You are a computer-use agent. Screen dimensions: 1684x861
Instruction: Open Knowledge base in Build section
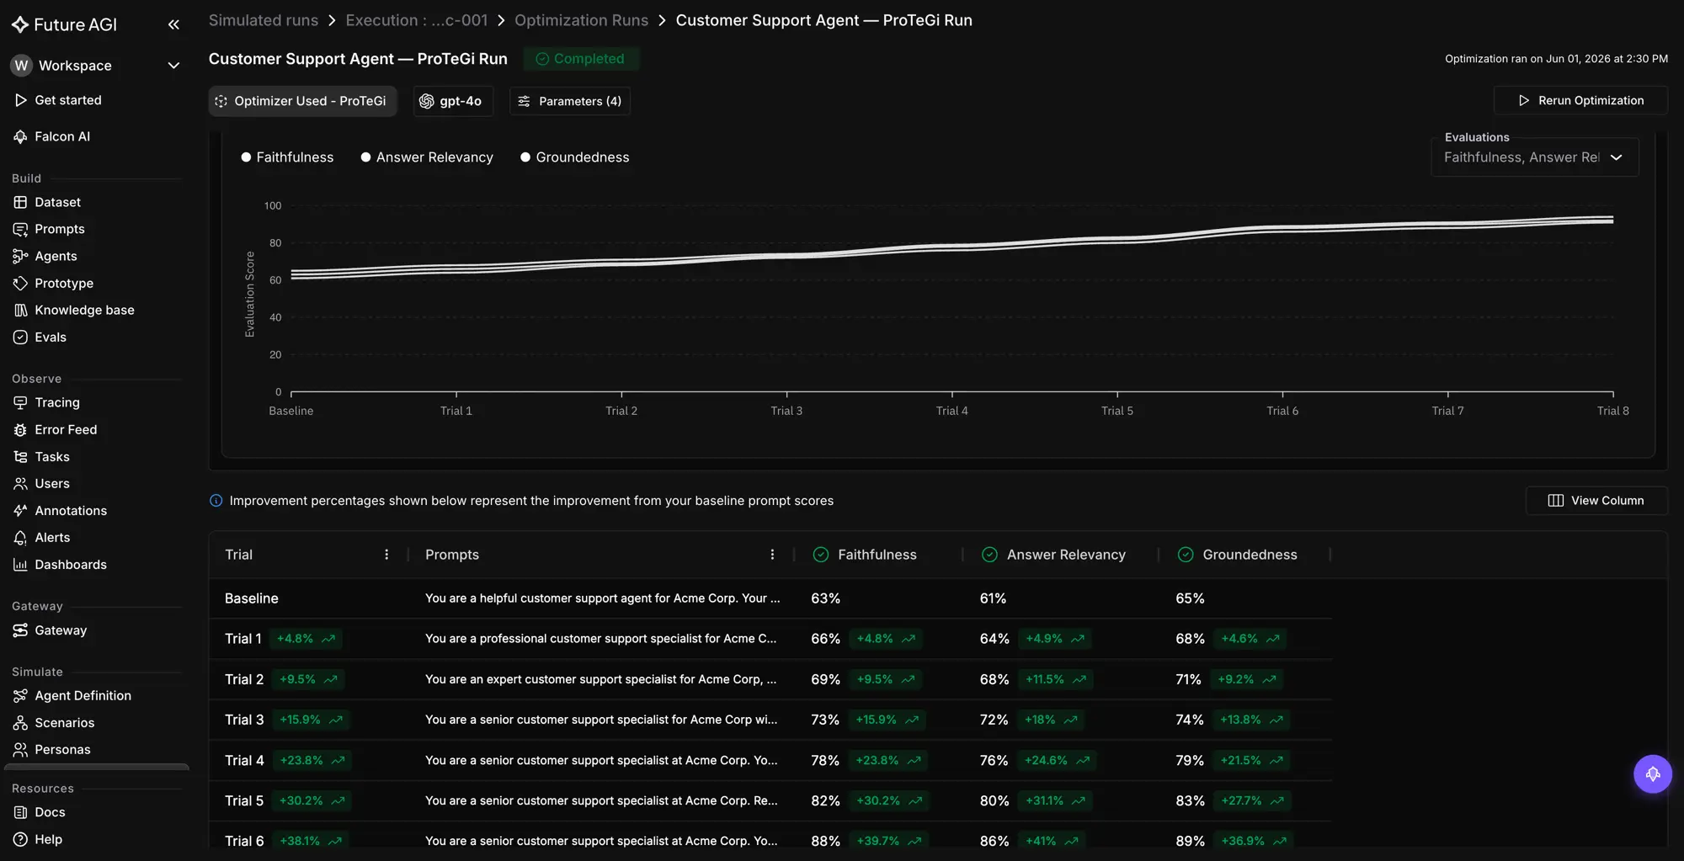(x=84, y=311)
